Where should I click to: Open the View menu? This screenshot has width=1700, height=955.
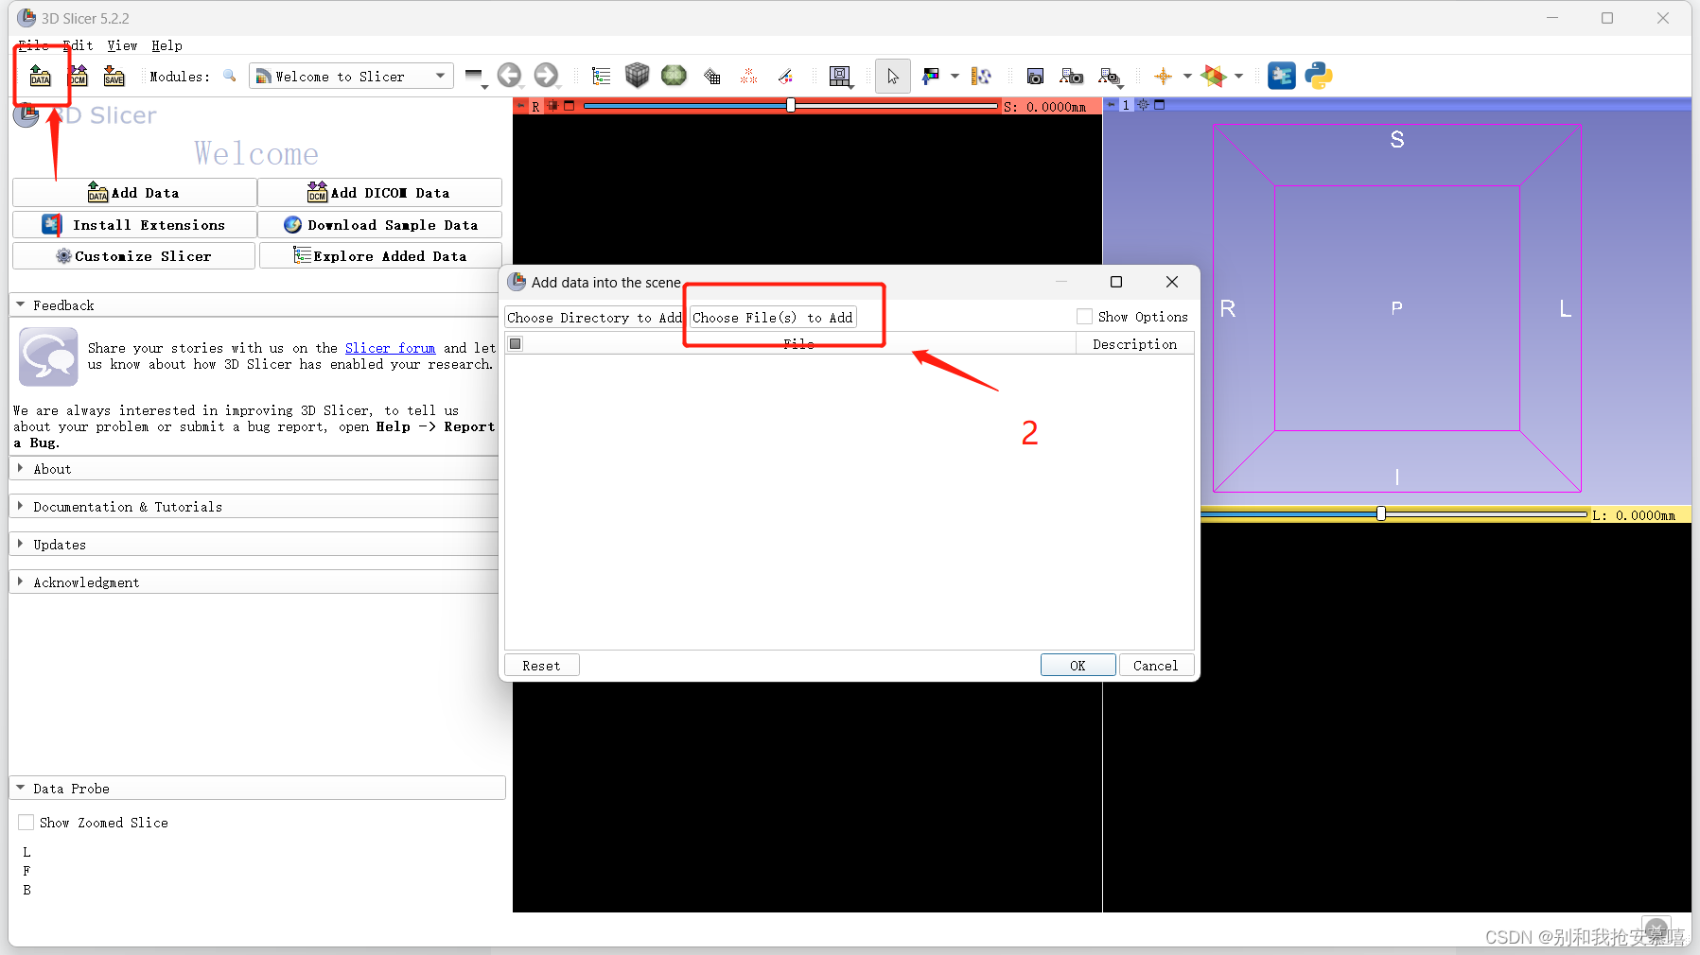tap(122, 45)
